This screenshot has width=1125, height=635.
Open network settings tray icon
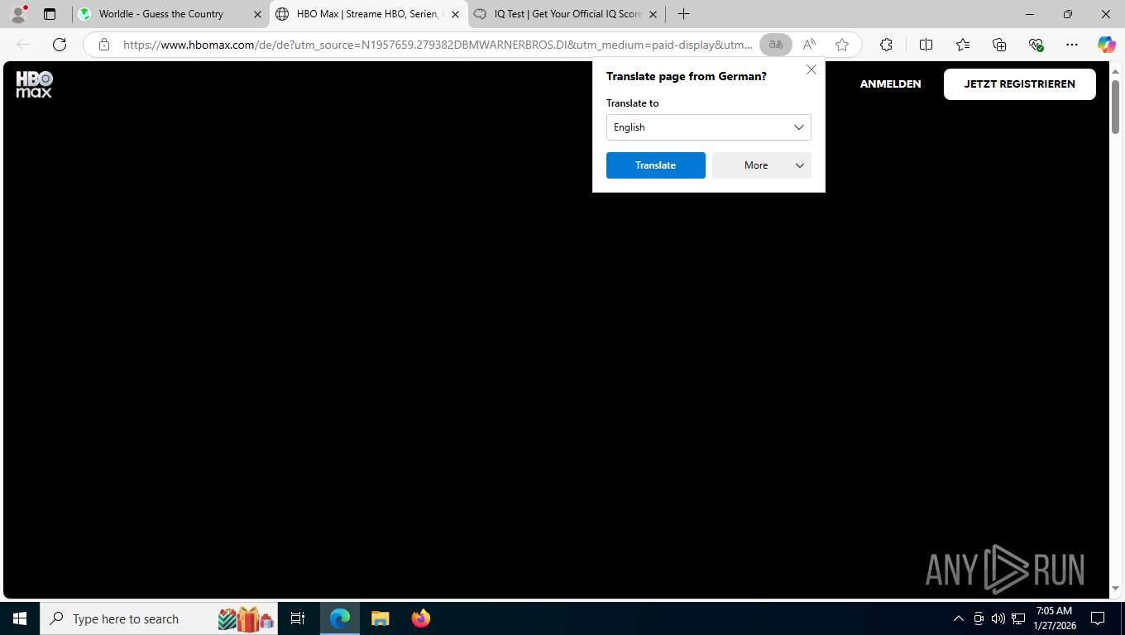pyautogui.click(x=1018, y=618)
